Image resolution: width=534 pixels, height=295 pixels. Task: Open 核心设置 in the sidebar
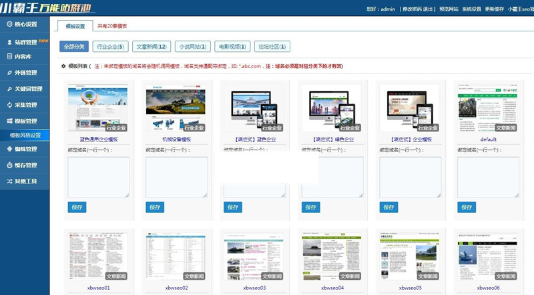coord(25,24)
